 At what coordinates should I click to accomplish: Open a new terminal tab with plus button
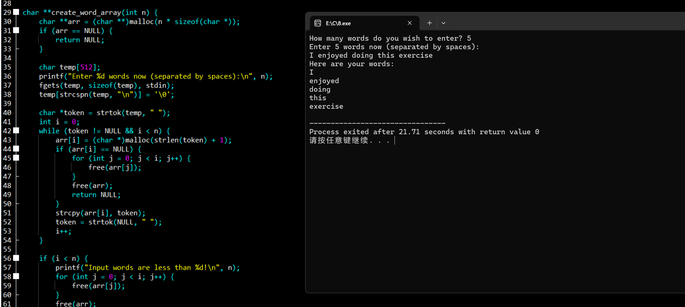point(429,23)
